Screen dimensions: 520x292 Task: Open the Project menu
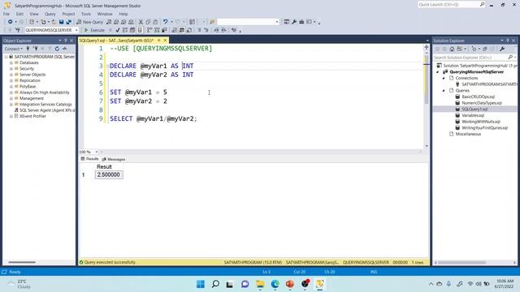pos(68,14)
